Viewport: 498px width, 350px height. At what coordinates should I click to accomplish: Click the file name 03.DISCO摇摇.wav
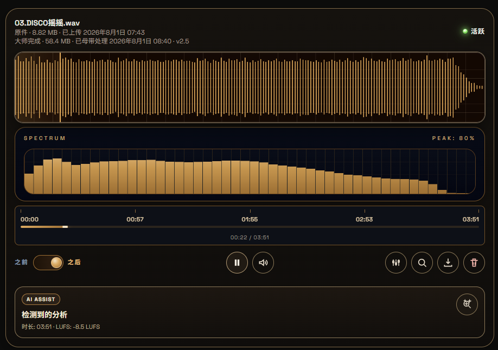[x=47, y=23]
